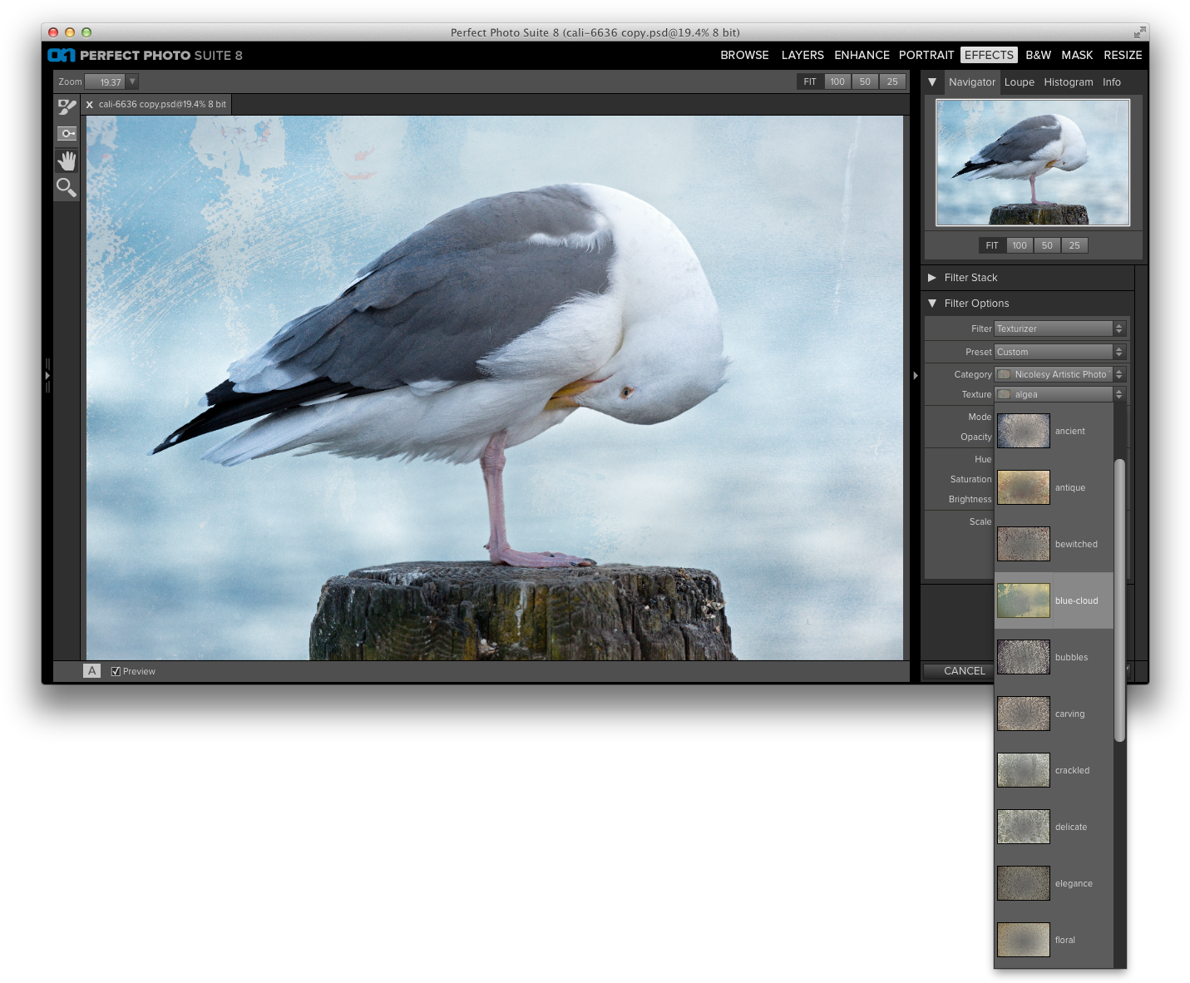Image resolution: width=1190 pixels, height=983 pixels.
Task: Choose the floral texture thumbnail
Action: point(1023,940)
